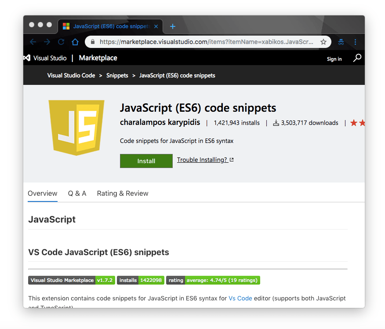
Task: Click the Install button
Action: pyautogui.click(x=146, y=161)
